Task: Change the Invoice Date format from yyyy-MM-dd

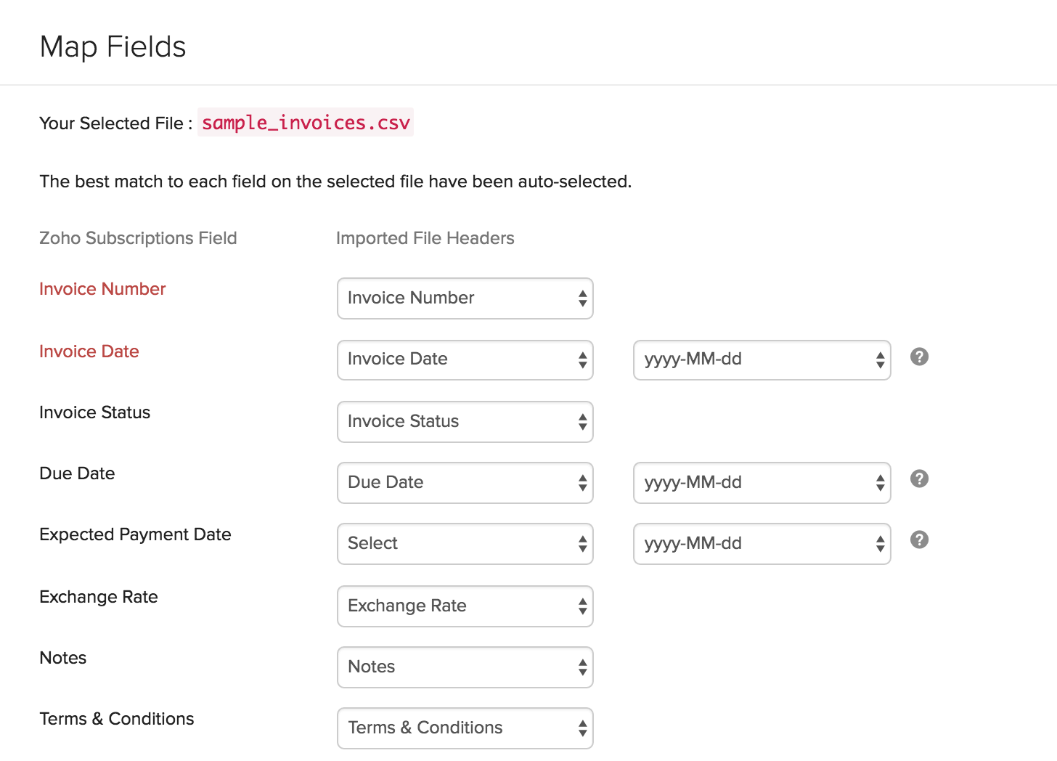Action: (x=761, y=359)
